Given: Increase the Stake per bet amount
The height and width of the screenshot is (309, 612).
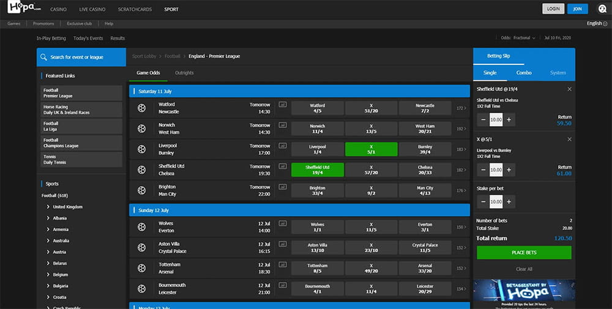Looking at the screenshot, I should tap(509, 202).
